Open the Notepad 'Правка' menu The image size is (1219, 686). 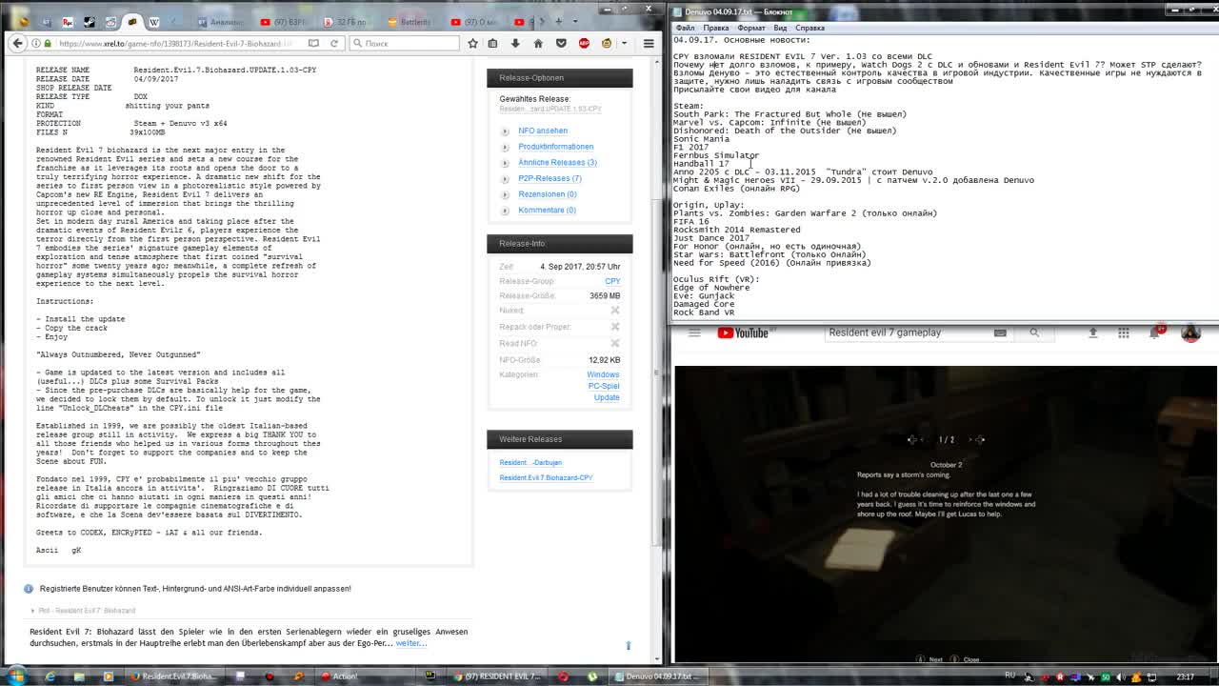click(716, 28)
